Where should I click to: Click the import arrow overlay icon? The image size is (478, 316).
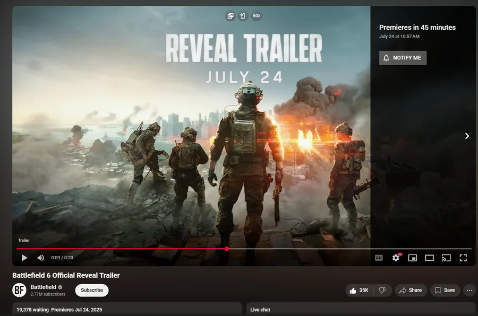coord(243,15)
